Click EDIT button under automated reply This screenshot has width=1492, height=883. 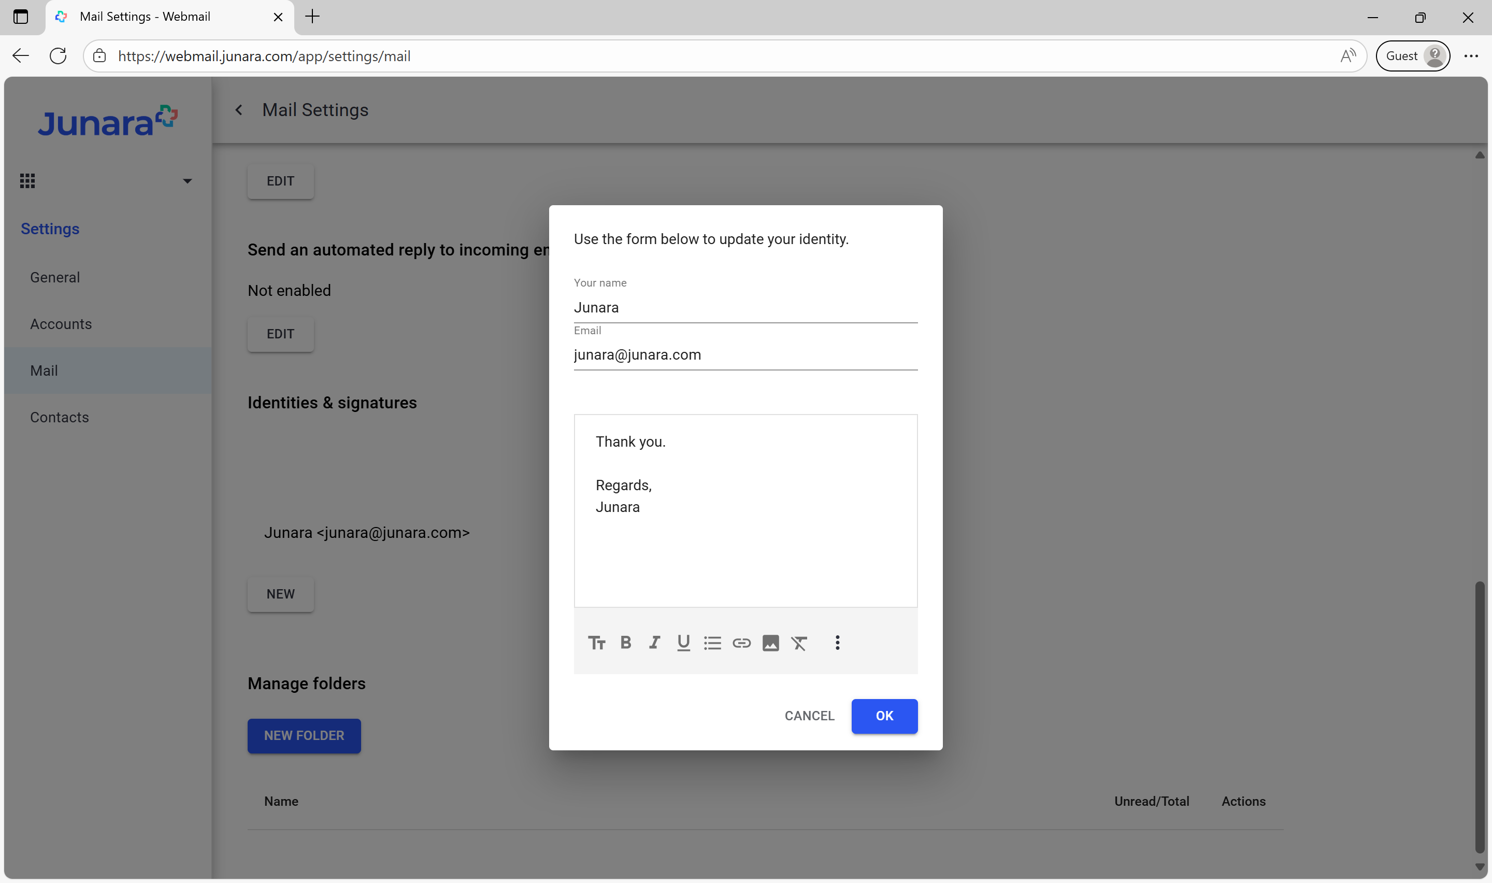281,334
